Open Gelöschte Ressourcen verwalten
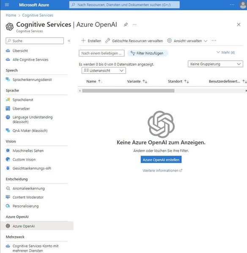The height and width of the screenshot is (253, 247). pos(134,40)
